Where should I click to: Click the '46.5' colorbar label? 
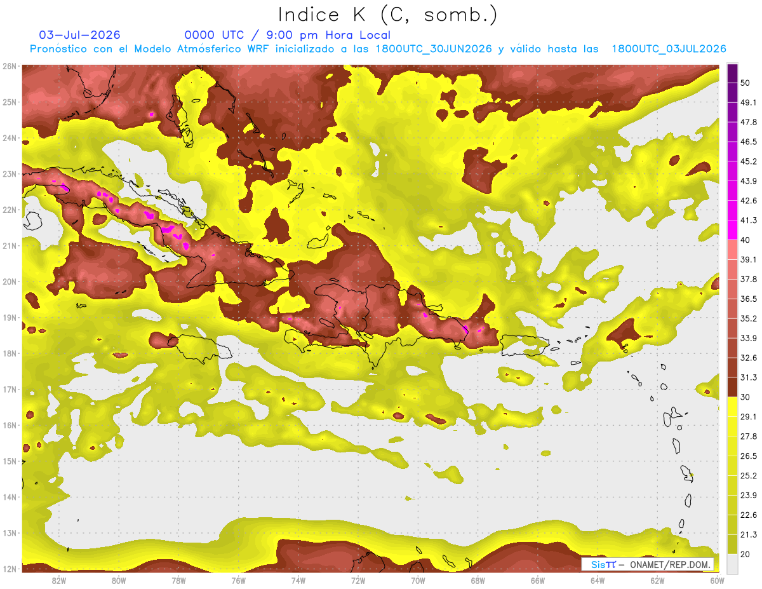pyautogui.click(x=748, y=142)
